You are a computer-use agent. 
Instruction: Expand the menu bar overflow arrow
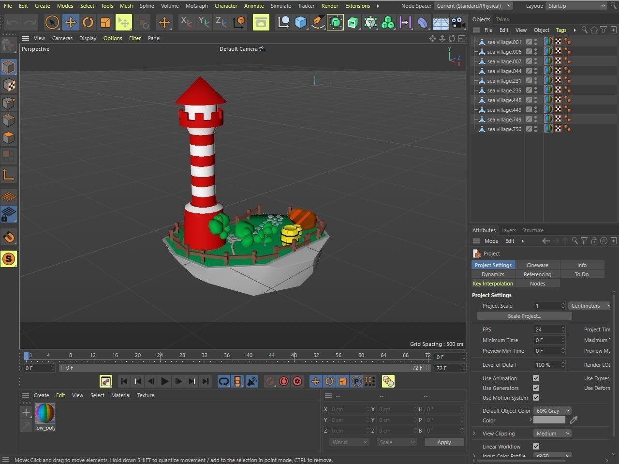(x=378, y=6)
